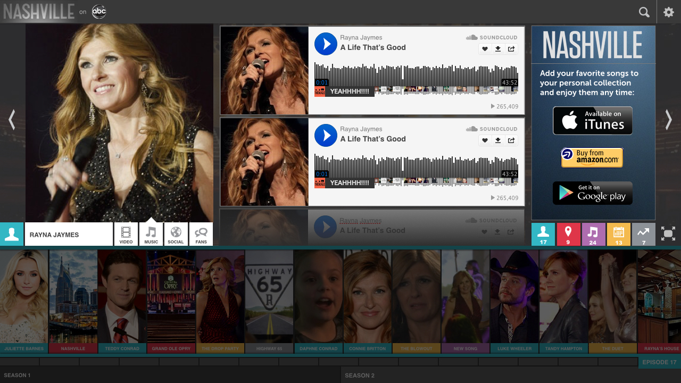The height and width of the screenshot is (383, 681).
Task: Click SoundCloud logo on first track
Action: tap(492, 37)
